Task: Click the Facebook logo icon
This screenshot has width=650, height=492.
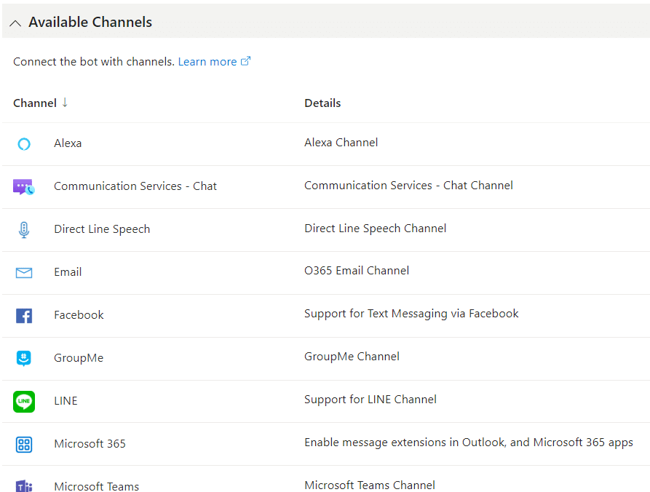Action: tap(24, 316)
